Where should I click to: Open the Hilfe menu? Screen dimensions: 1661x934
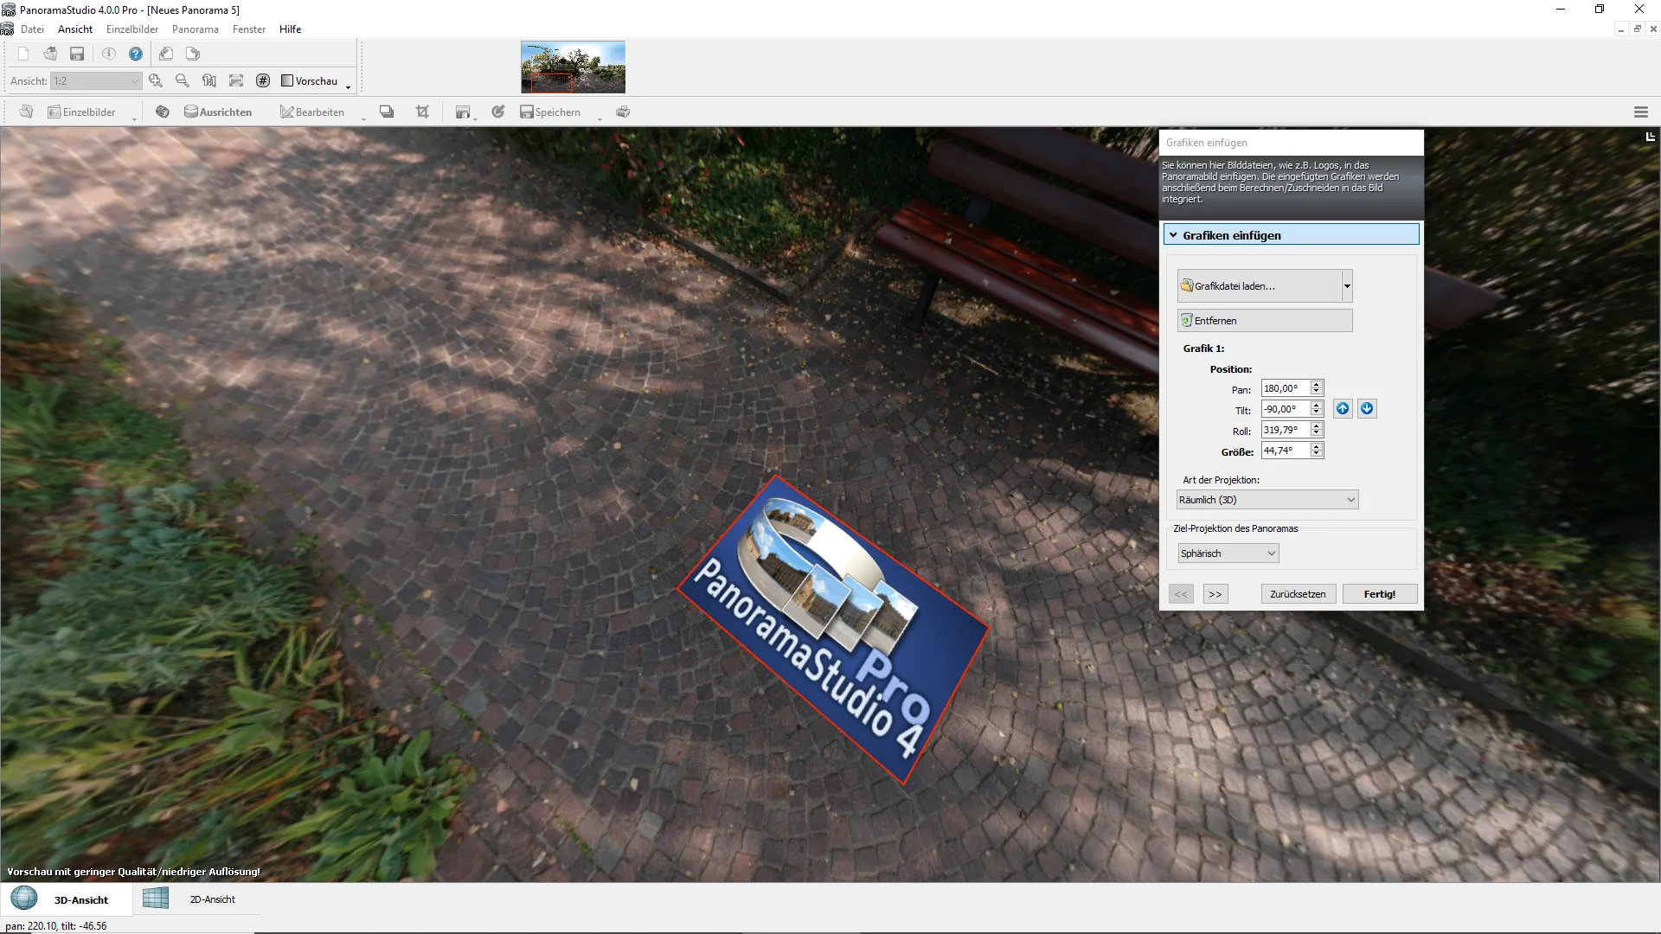click(290, 29)
